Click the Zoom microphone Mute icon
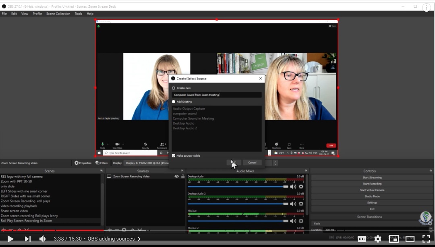The height and width of the screenshot is (247, 435). pyautogui.click(x=103, y=144)
